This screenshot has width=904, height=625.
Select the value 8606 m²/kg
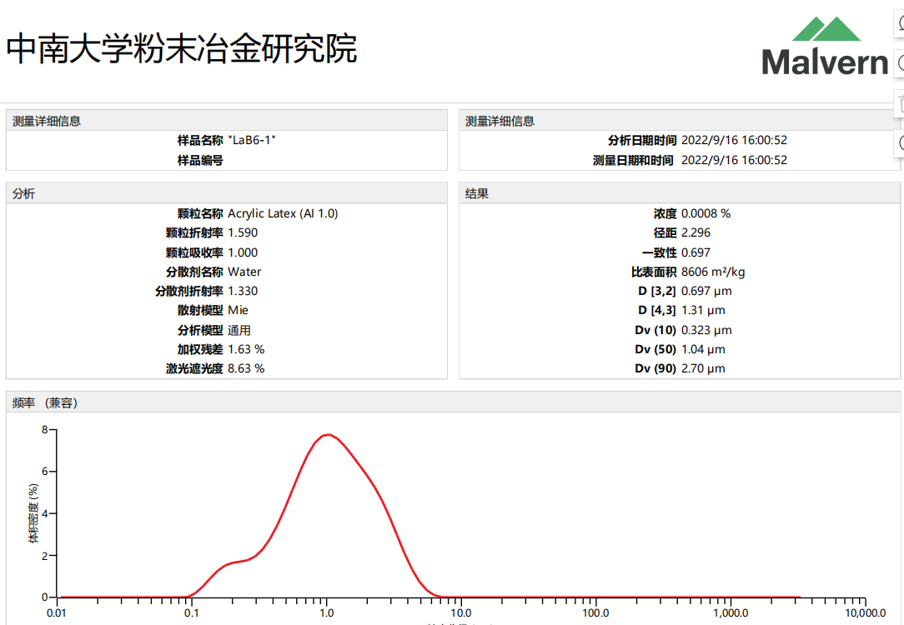[713, 272]
